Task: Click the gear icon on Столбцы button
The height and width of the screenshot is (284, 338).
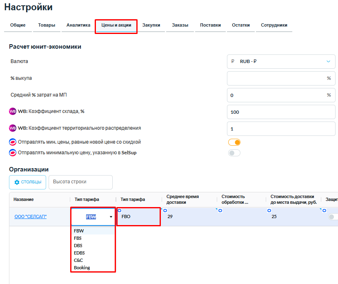Action: point(17,182)
